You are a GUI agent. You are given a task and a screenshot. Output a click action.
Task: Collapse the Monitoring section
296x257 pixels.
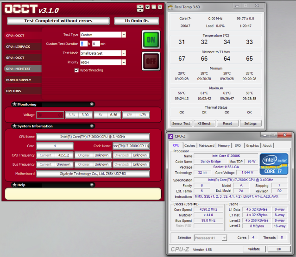pyautogui.click(x=92, y=105)
